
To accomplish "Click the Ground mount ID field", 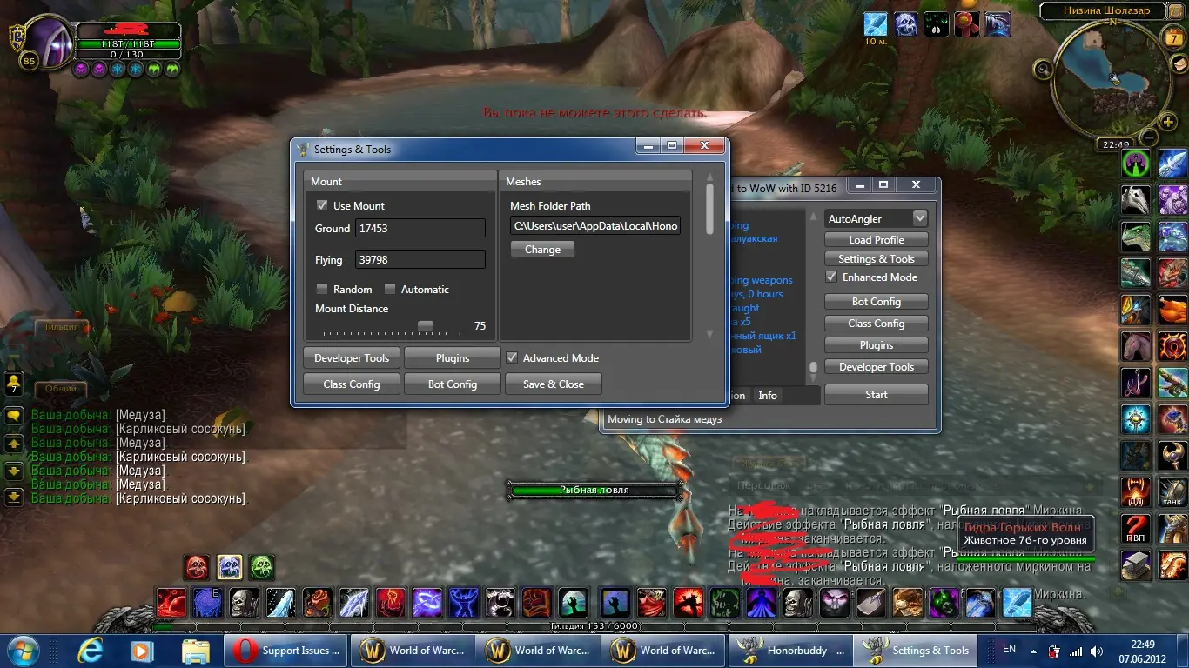I will (420, 228).
